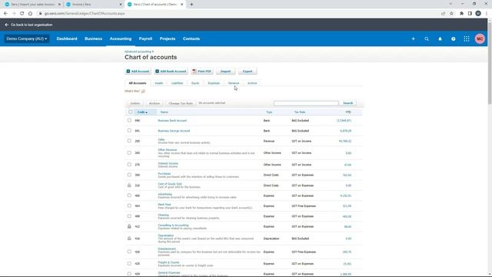492x277 pixels.
Task: Click the Search button
Action: click(348, 103)
